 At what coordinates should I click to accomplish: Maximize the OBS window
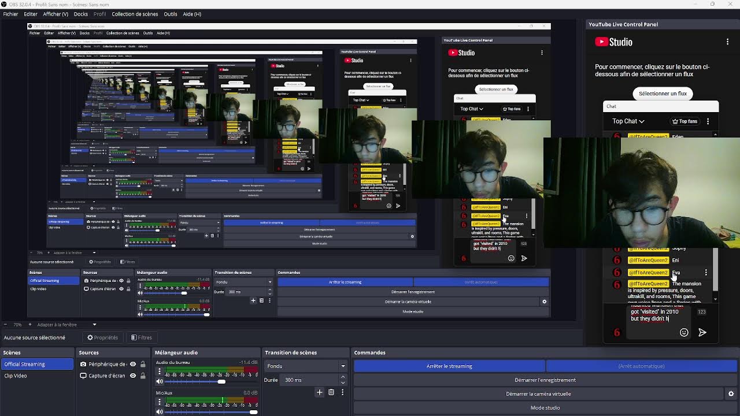coord(712,4)
